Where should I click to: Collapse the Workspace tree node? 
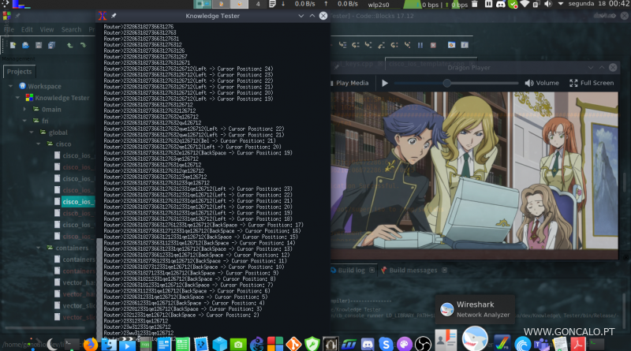pos(11,86)
